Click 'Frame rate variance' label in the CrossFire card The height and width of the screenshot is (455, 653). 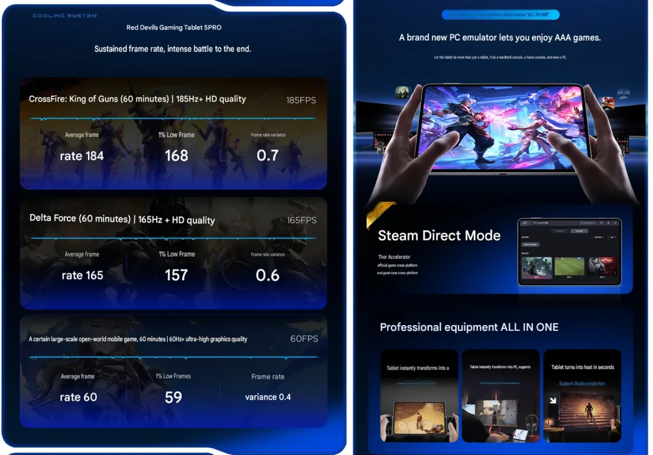click(268, 135)
